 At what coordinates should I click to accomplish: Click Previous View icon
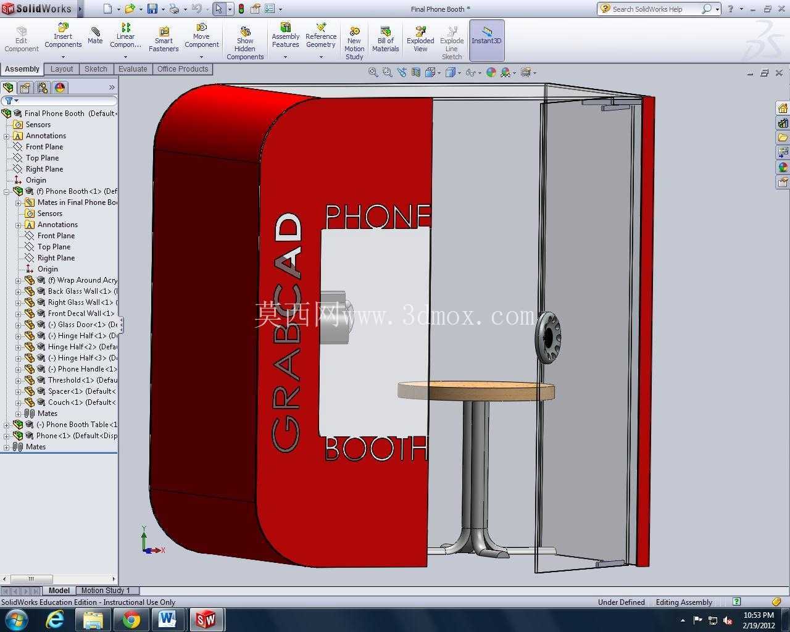pos(402,72)
